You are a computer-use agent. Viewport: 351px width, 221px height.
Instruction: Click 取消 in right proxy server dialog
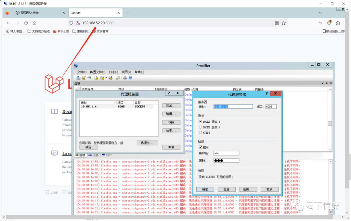[x=269, y=189]
